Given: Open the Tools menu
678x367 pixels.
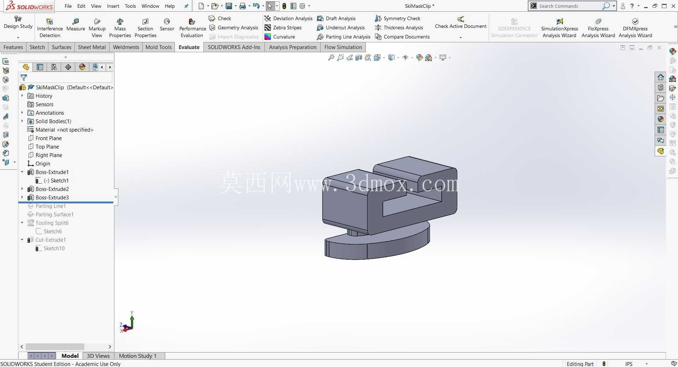Looking at the screenshot, I should (130, 6).
